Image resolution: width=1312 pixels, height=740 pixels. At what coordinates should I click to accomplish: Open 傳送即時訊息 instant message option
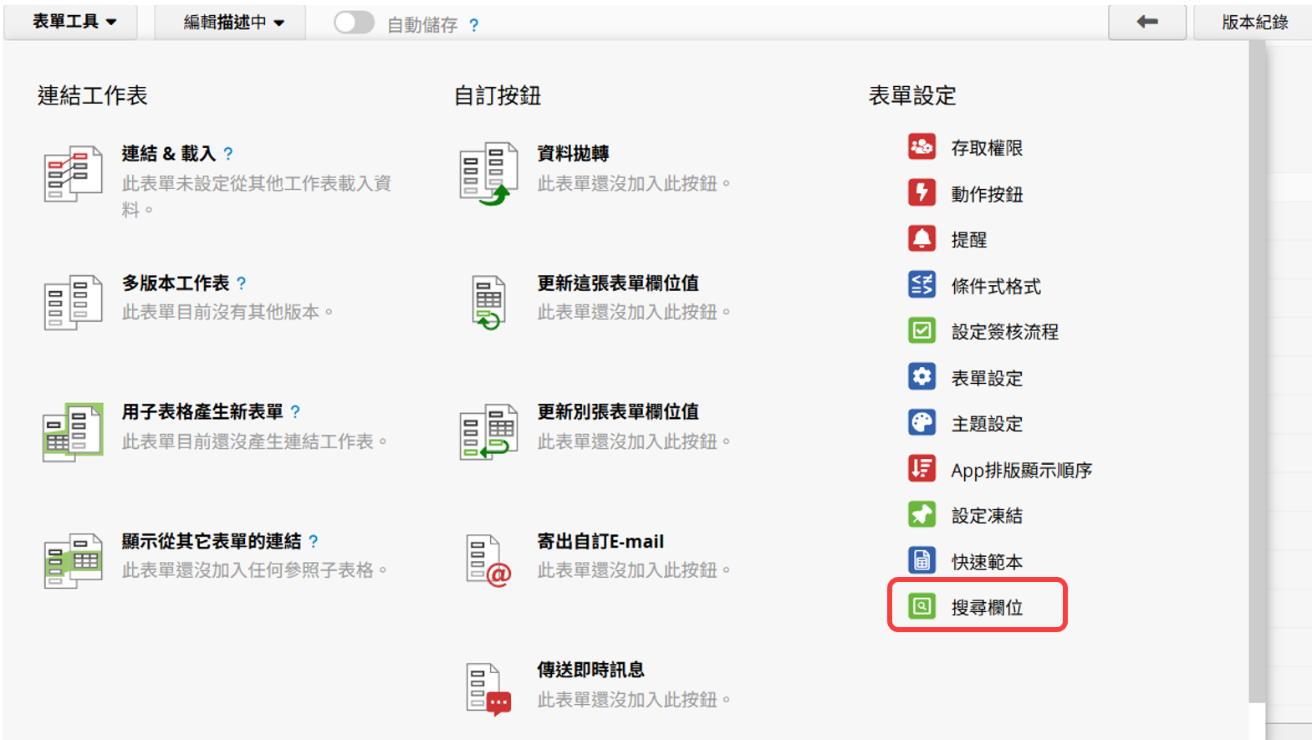click(590, 670)
